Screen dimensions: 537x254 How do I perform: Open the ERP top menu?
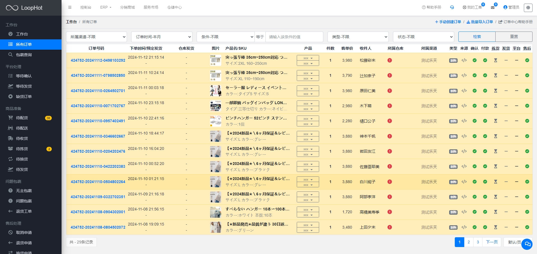pos(105,7)
